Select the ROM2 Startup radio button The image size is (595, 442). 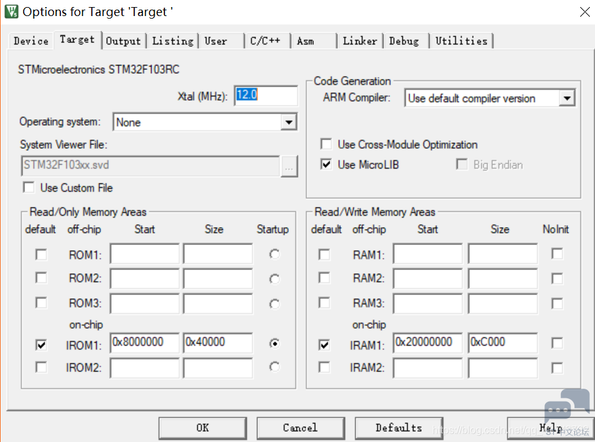[x=274, y=279]
